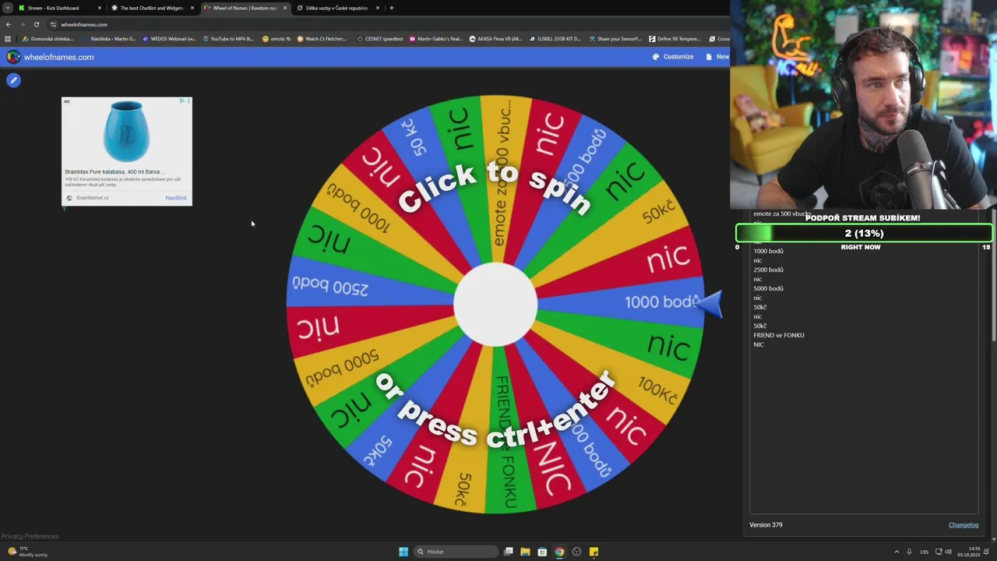Reload the page with the refresh icon

click(37, 24)
